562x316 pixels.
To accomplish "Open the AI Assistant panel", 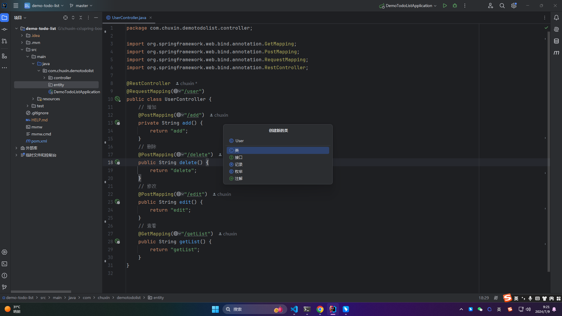I will (x=556, y=29).
